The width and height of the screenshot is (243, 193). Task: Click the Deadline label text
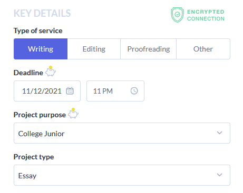pyautogui.click(x=28, y=73)
